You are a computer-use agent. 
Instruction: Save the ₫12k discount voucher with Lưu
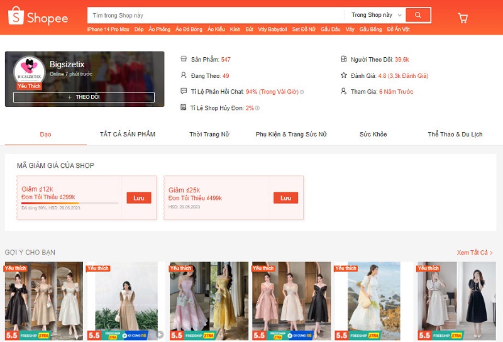[139, 198]
